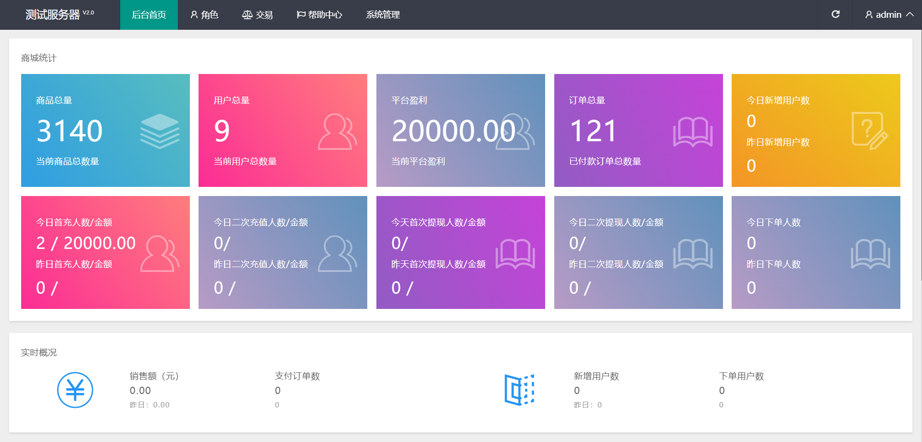Click the 商城统计 section heading
922x442 pixels.
point(39,58)
